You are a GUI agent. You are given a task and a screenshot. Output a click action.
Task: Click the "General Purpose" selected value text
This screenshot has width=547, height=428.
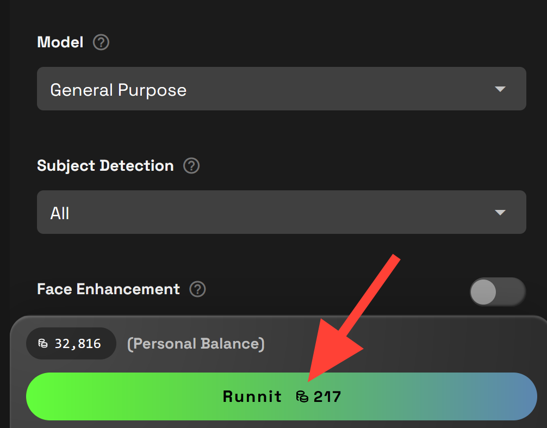(118, 90)
